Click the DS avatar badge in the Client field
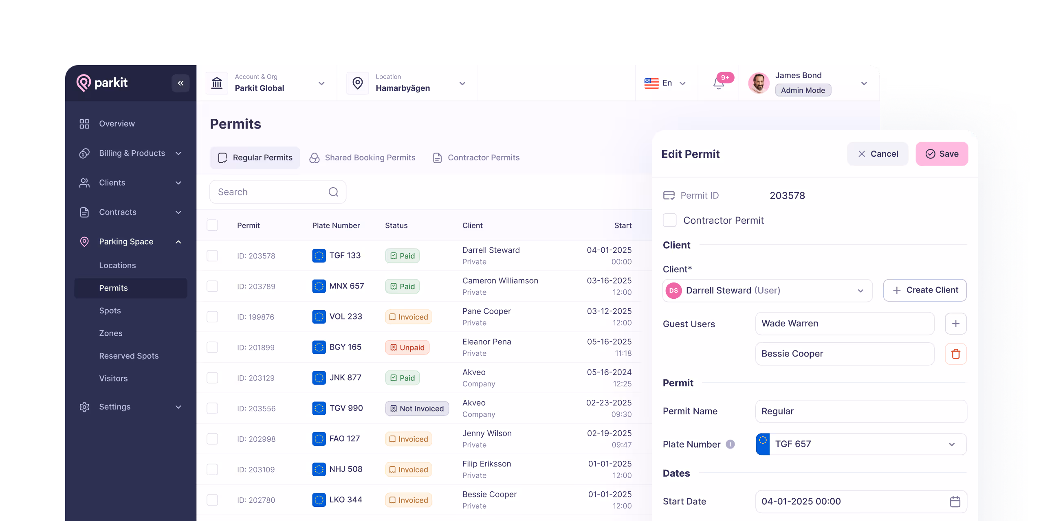The width and height of the screenshot is (1043, 521). pos(673,291)
